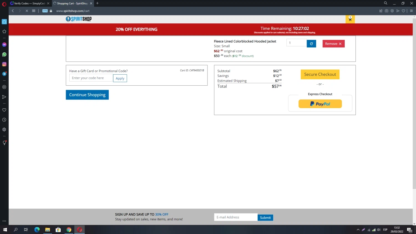The height and width of the screenshot is (234, 416).
Task: Open Telegram in the sidebar
Action: point(4,74)
